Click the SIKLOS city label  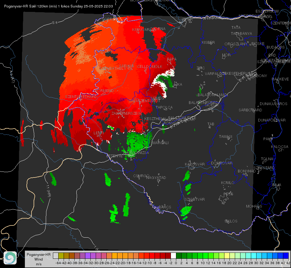pyautogui.click(x=231, y=221)
